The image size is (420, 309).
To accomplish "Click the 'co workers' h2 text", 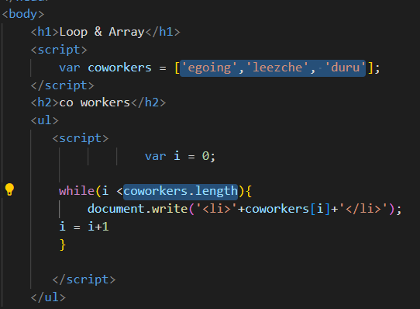I will click(95, 102).
